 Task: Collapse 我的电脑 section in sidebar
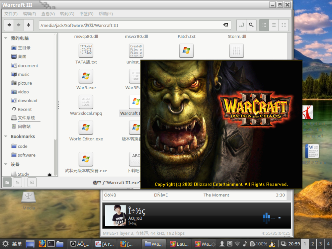click(x=6, y=38)
